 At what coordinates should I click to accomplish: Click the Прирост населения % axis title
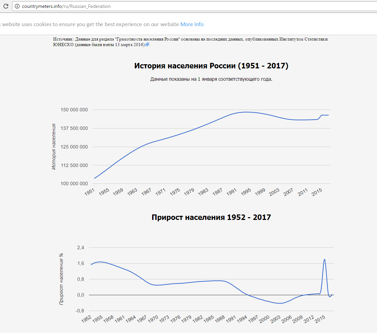click(61, 279)
